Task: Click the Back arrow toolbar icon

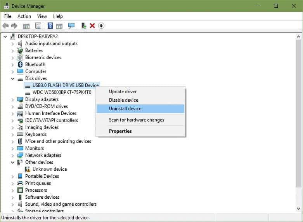Action: point(5,26)
